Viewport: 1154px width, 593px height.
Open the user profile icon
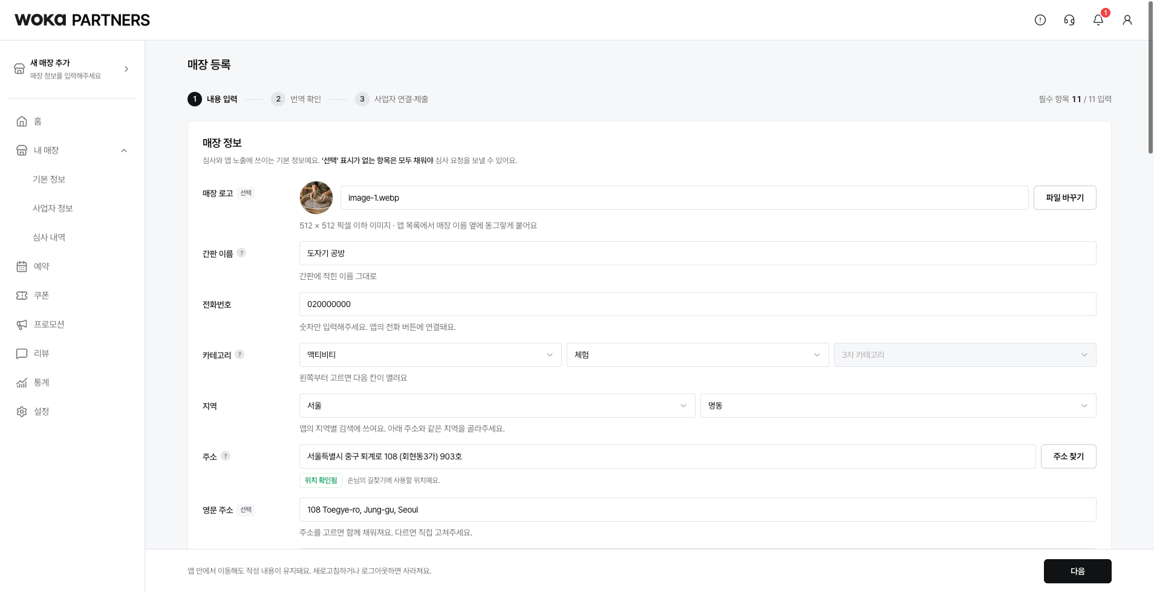(1127, 20)
